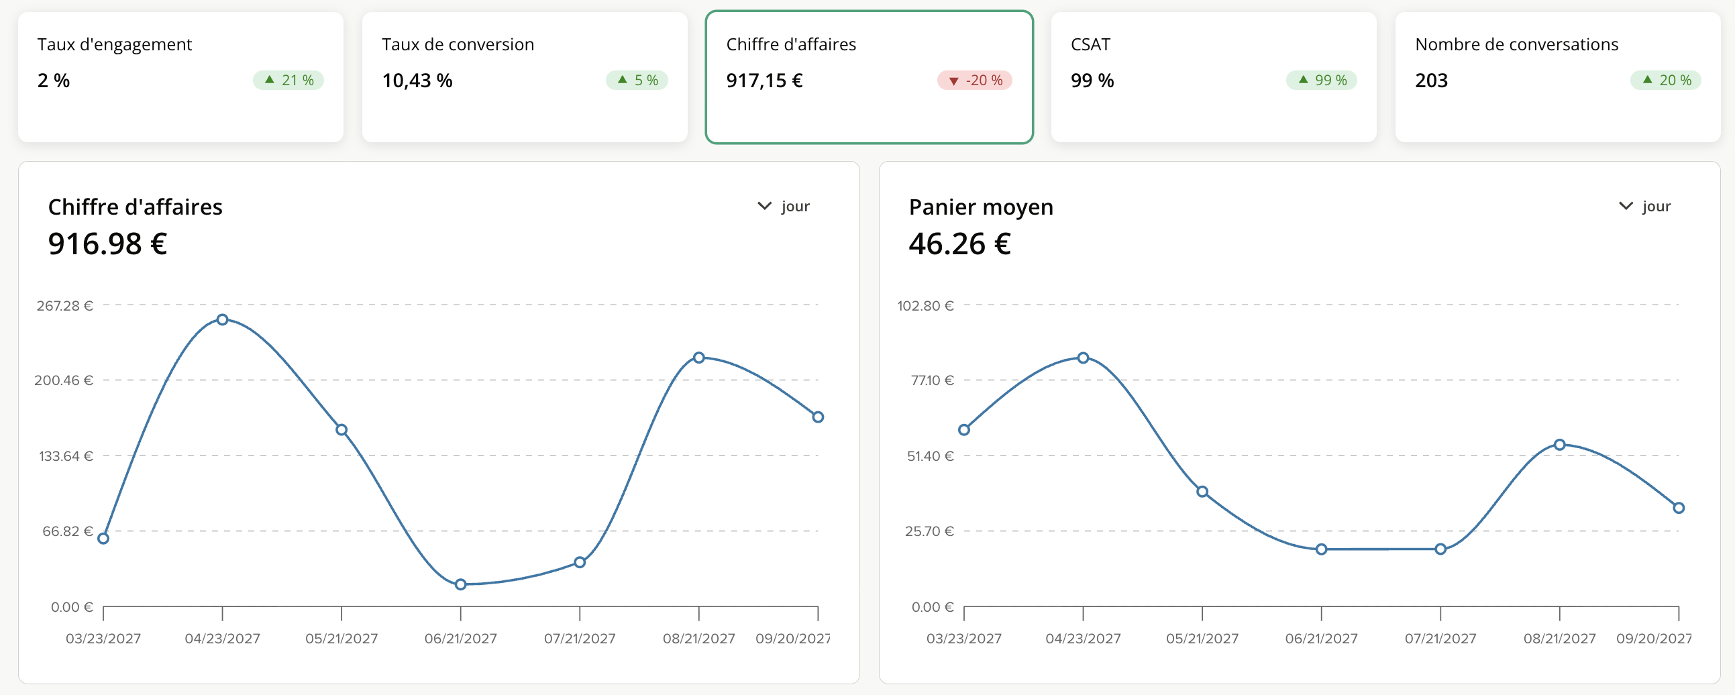The height and width of the screenshot is (695, 1735).
Task: Click the 916.98 € revenue total
Action: [x=108, y=244]
